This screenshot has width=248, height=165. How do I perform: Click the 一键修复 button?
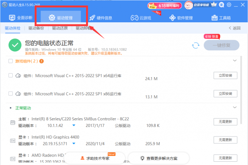[221, 45]
